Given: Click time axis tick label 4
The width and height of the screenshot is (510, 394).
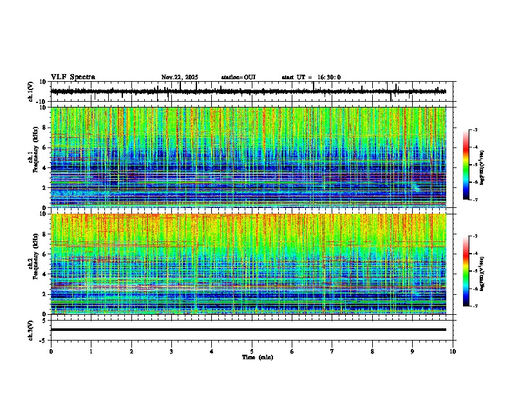Looking at the screenshot, I should coord(211,352).
